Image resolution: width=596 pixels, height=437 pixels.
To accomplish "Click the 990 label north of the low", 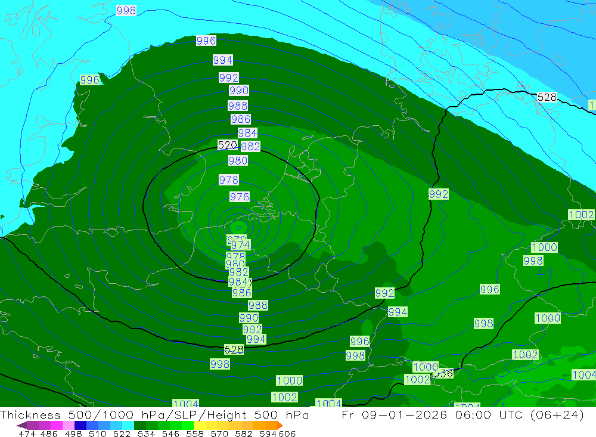I will click(x=239, y=90).
